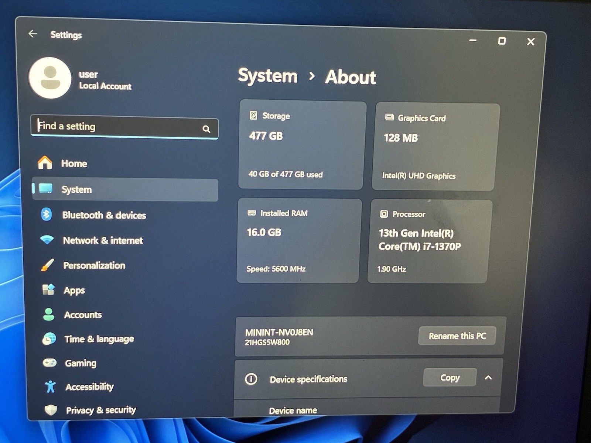
Task: Open the Processor i7-1370P card
Action: point(430,242)
